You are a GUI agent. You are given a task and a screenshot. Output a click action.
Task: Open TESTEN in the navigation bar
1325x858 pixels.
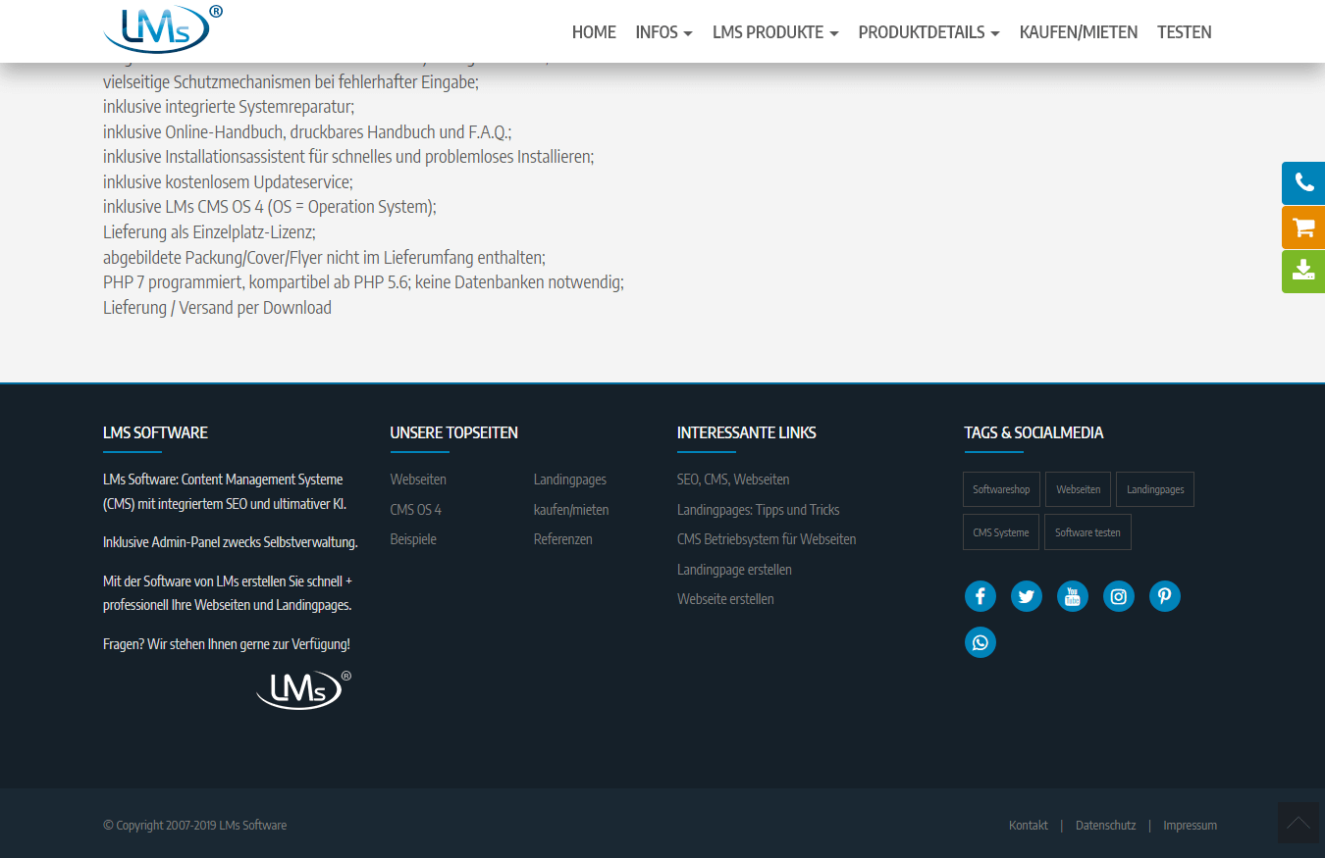[x=1184, y=32]
